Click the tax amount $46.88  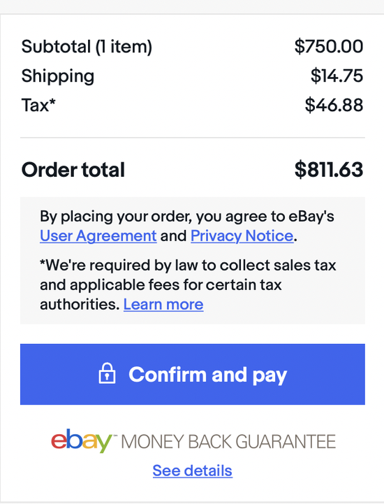pyautogui.click(x=334, y=105)
